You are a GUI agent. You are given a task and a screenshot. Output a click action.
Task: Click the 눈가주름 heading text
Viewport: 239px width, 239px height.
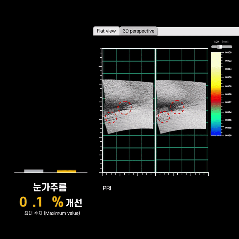[x=50, y=187]
